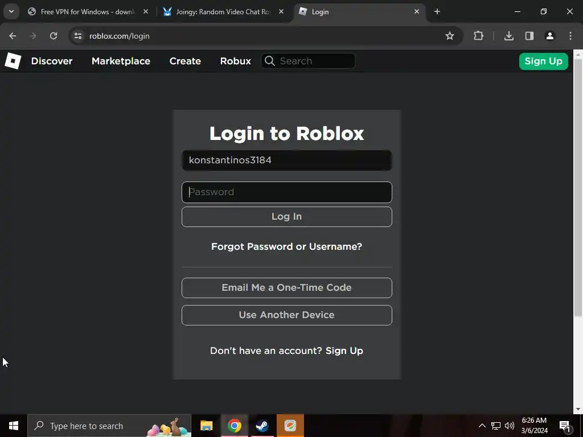Screen dimensions: 583x437
Task: Open the volume icon in system tray
Action: tap(510, 426)
